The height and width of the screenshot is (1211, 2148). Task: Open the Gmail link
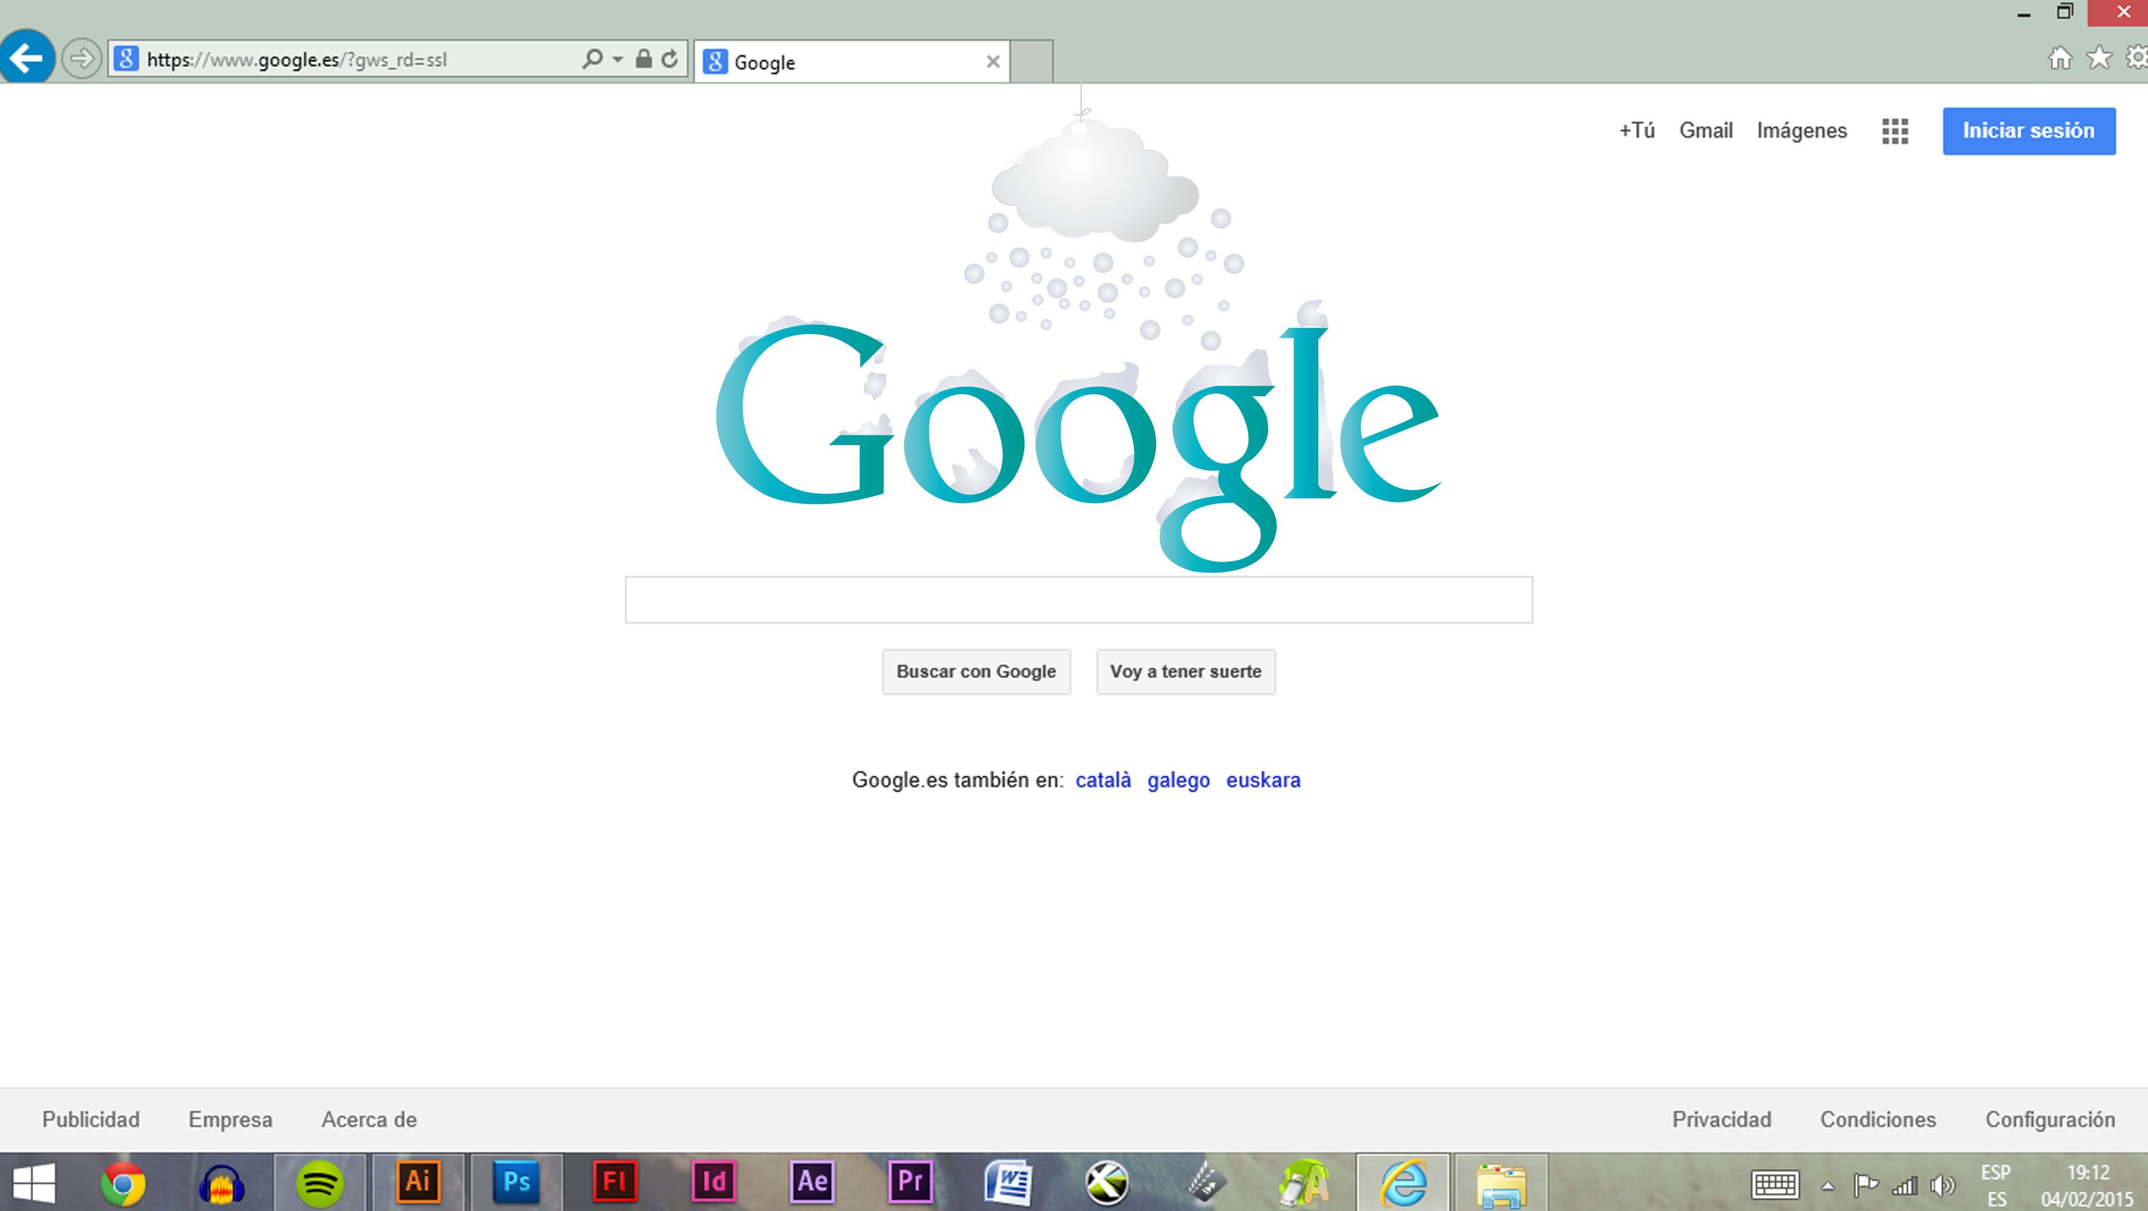pos(1705,131)
